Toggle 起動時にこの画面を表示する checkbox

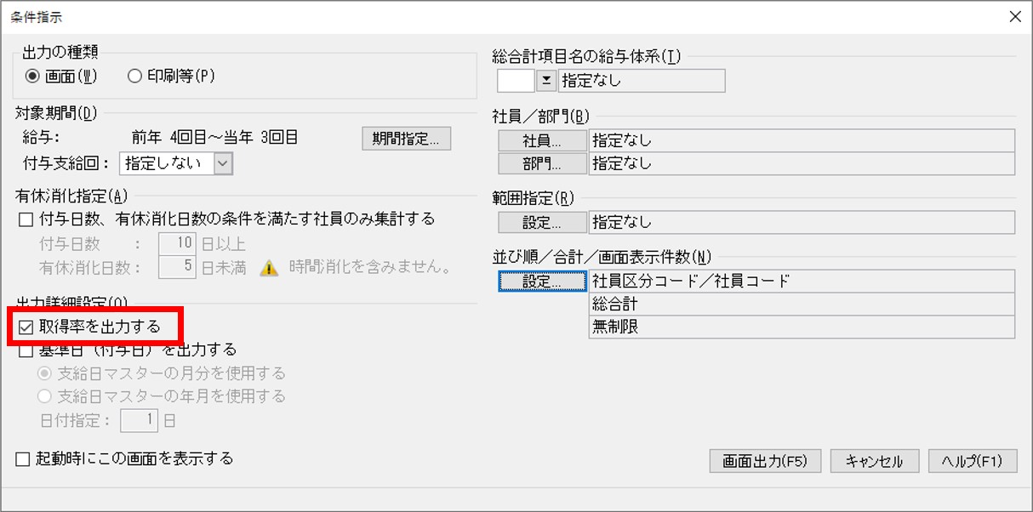[23, 459]
